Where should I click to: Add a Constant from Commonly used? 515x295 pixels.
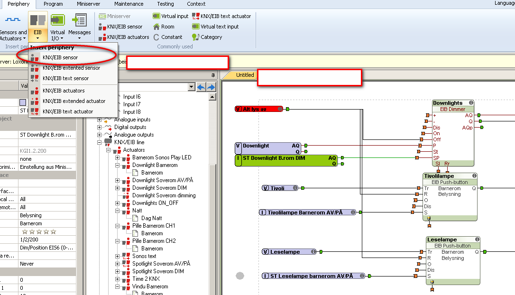point(156,37)
